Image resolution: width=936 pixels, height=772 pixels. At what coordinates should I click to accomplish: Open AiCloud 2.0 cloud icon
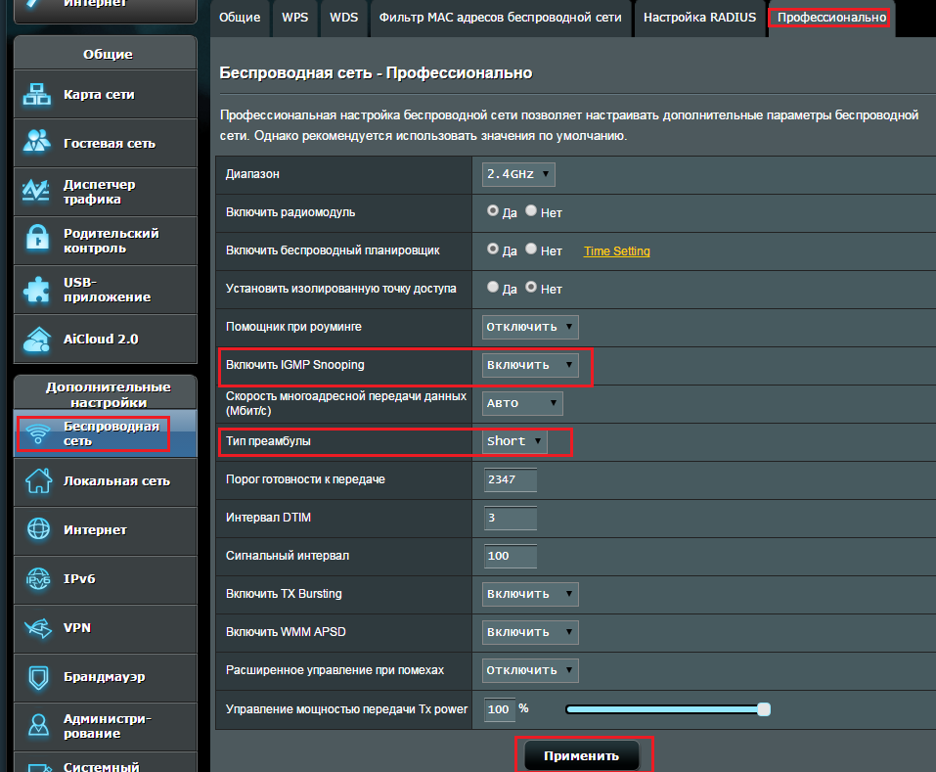37,339
